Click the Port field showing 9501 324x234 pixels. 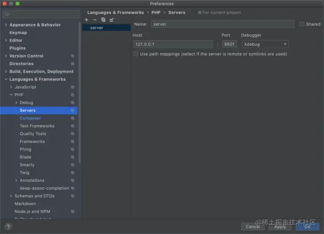[x=229, y=44]
